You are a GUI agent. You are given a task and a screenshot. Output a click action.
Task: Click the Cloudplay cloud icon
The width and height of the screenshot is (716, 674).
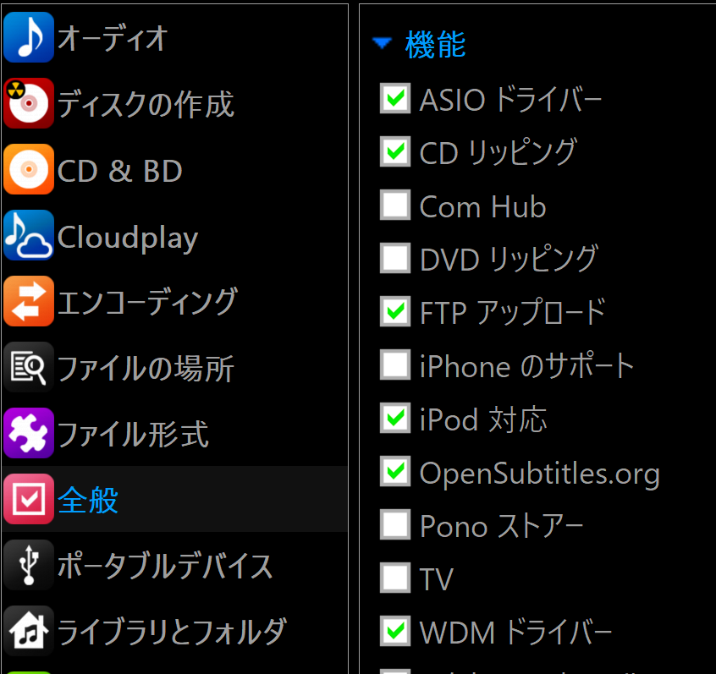click(29, 236)
